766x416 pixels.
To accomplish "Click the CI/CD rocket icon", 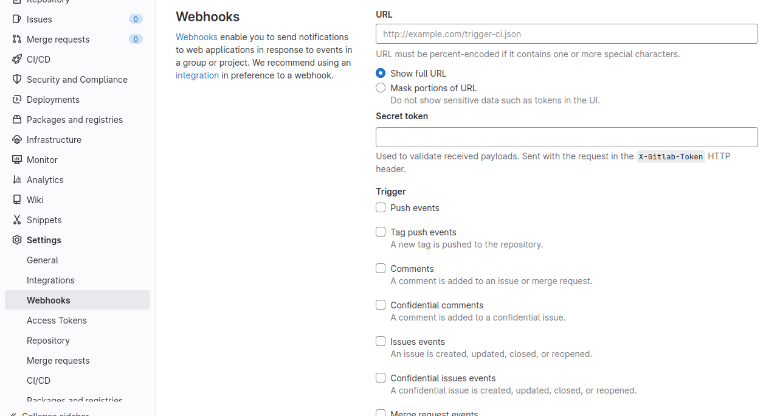I will pos(17,60).
